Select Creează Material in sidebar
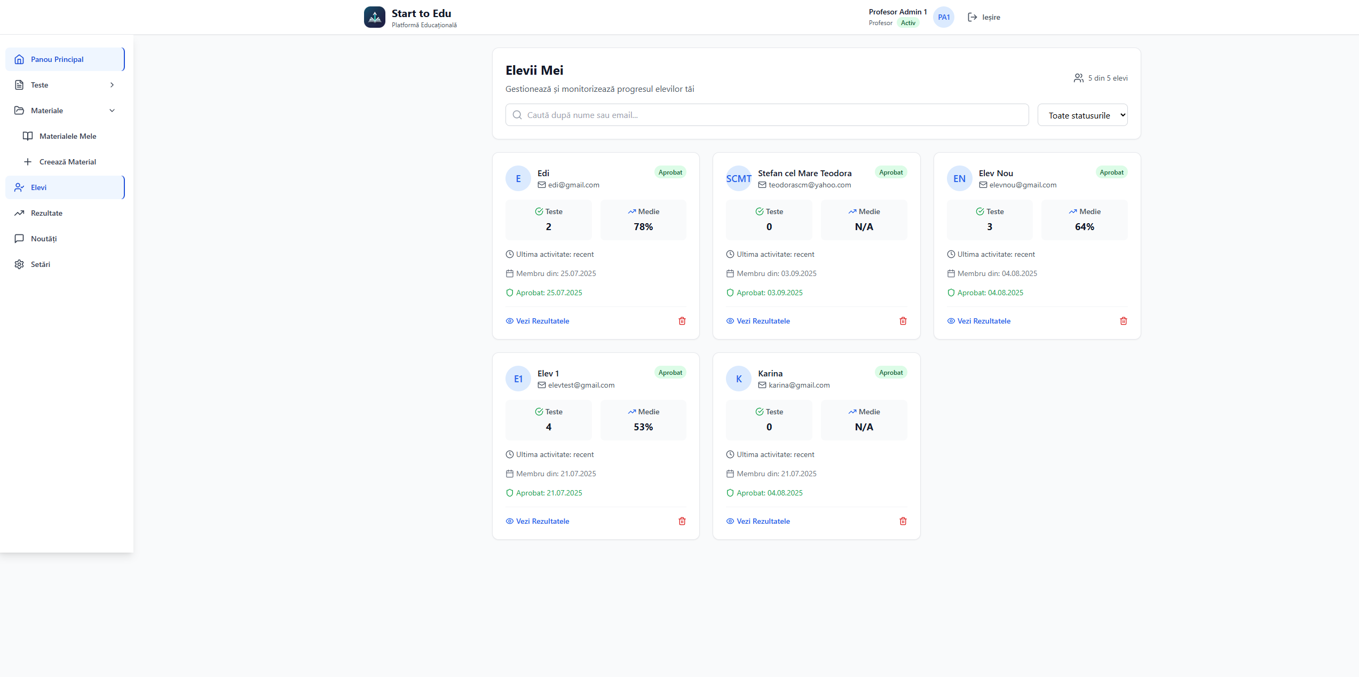 coord(67,162)
